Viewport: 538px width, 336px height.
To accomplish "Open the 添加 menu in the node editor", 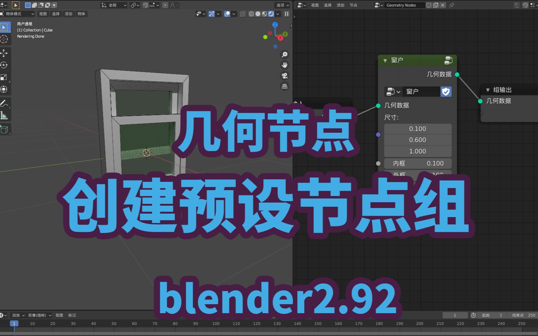I will 340,5.
